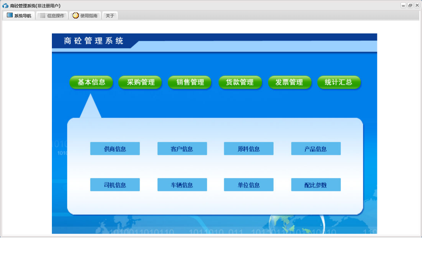This screenshot has width=422, height=275.
Task: Open the 配比参数 button
Action: coord(316,185)
